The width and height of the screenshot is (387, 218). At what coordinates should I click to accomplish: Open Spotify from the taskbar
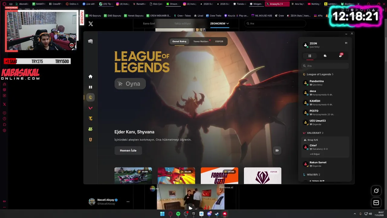[178, 214]
